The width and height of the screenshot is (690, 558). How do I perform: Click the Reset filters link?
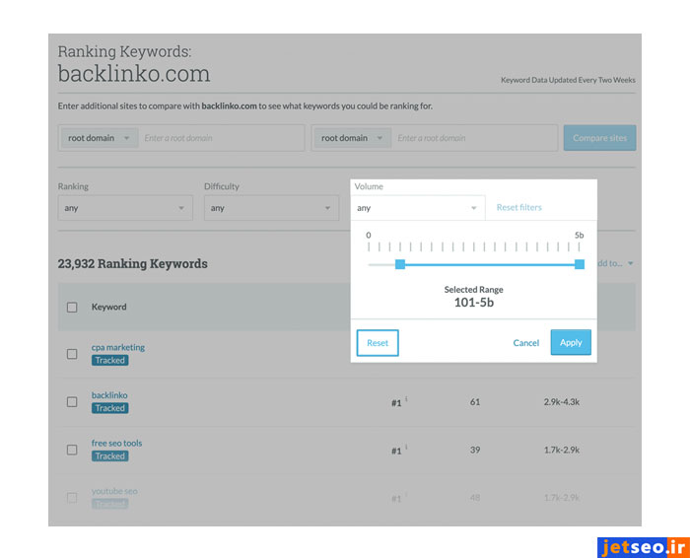point(518,208)
